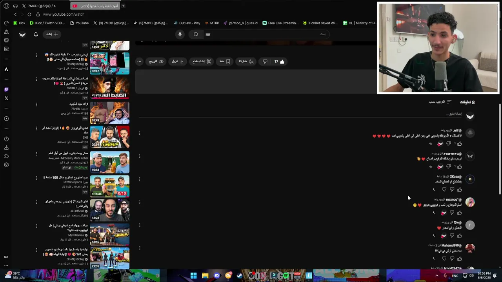Switch to the 7MOD X browser tab
Image resolution: width=502 pixels, height=282 pixels.
point(39,6)
